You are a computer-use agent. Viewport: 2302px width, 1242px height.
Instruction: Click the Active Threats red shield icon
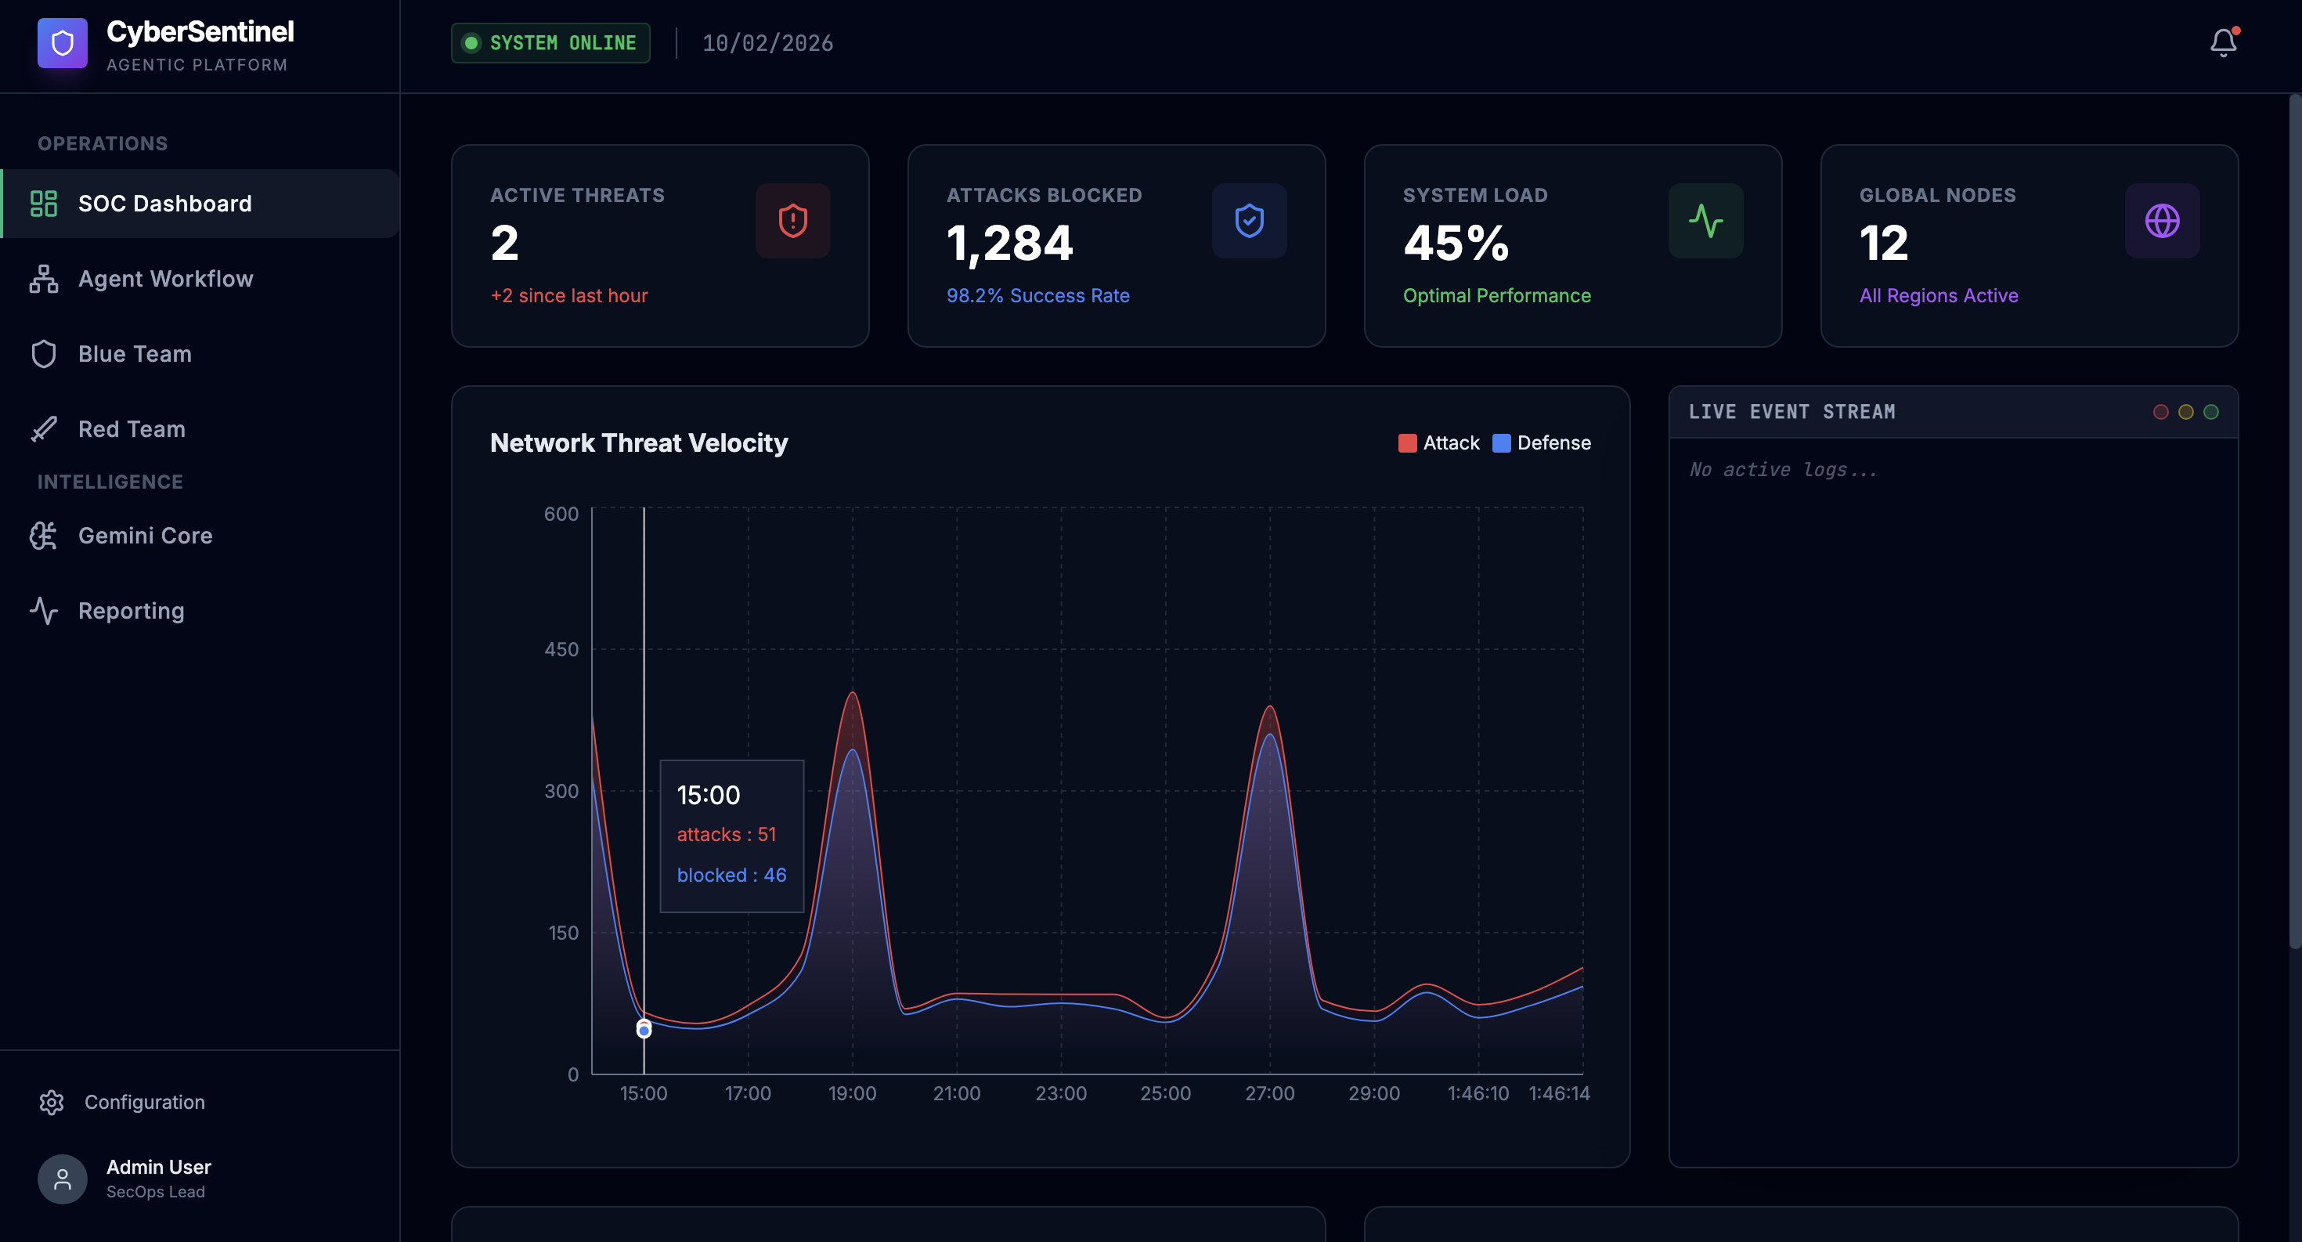tap(792, 221)
